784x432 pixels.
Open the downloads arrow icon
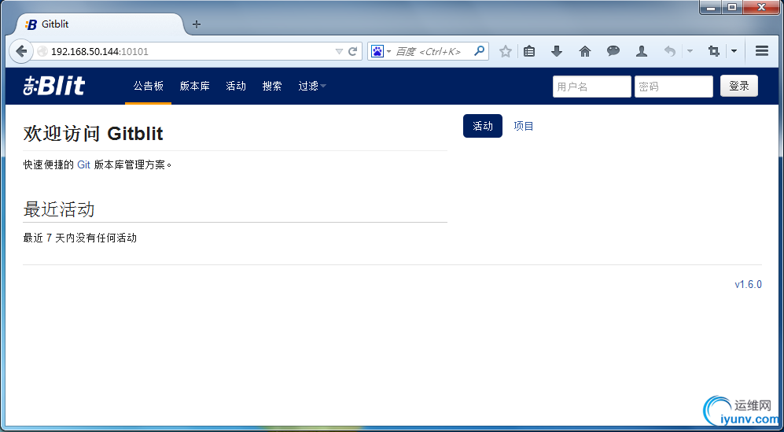click(557, 51)
